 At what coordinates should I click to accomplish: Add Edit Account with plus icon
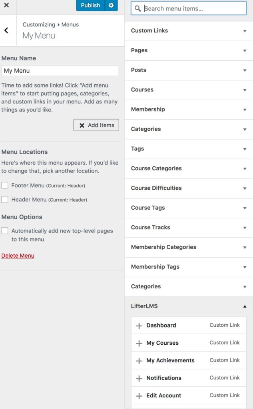(x=139, y=396)
